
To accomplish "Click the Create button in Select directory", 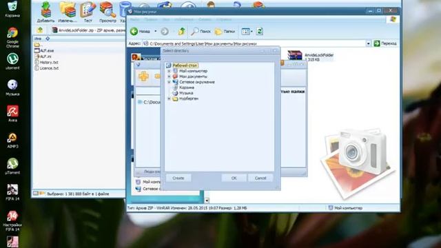I will [178, 178].
